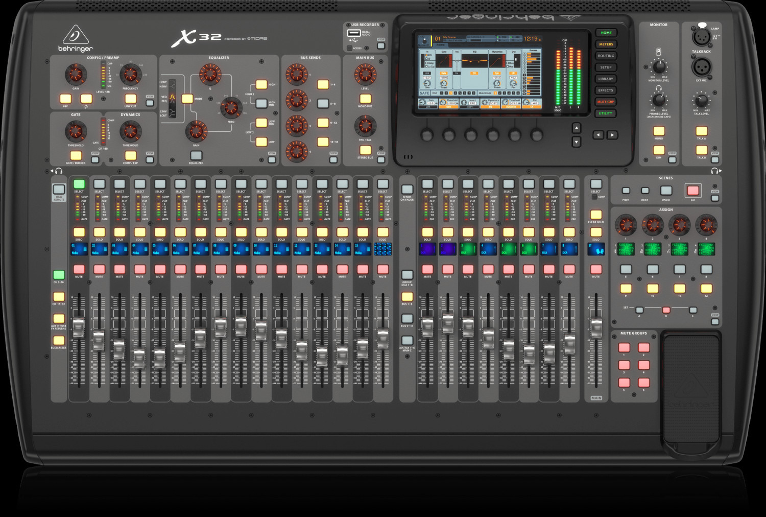Open the SETUP screen
766x517 pixels.
(606, 67)
